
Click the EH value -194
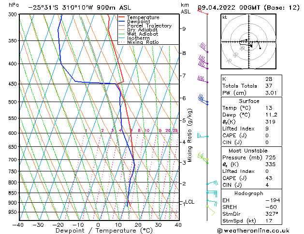[273, 200]
